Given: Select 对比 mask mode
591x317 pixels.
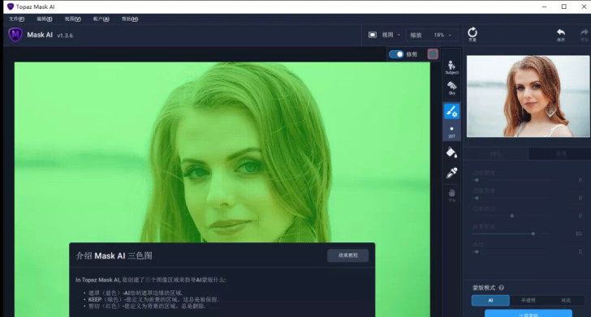Looking at the screenshot, I should [566, 301].
